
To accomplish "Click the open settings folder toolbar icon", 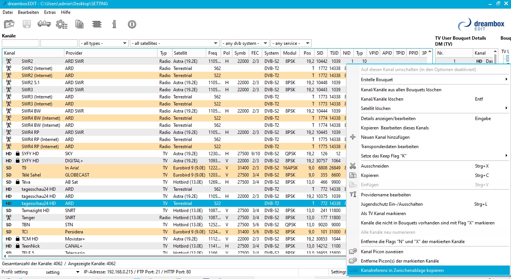I will (9, 24).
